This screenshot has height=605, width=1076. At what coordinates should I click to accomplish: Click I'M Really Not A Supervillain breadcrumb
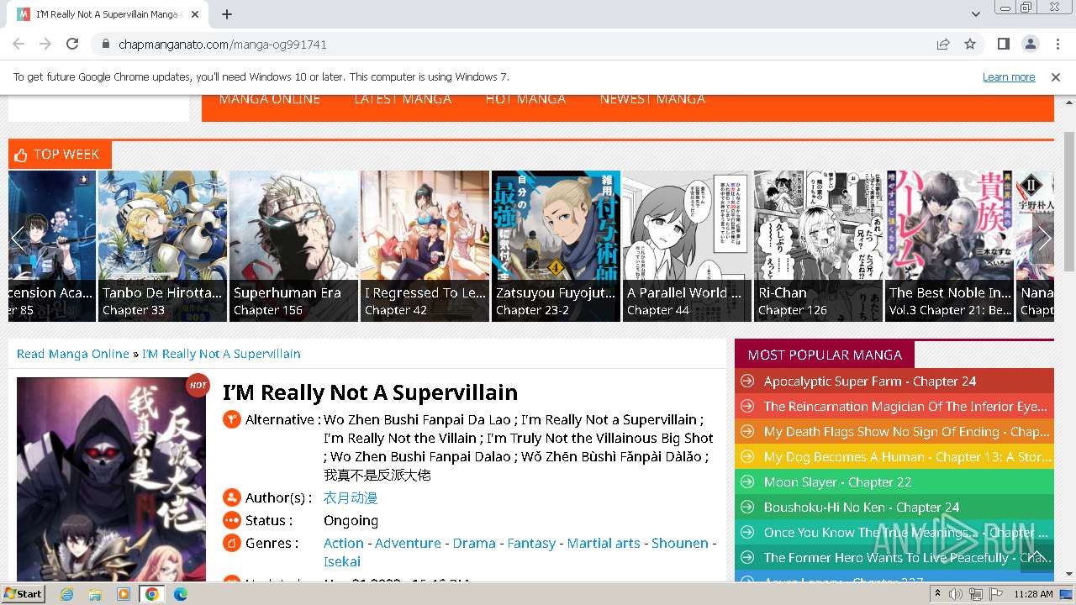click(221, 354)
